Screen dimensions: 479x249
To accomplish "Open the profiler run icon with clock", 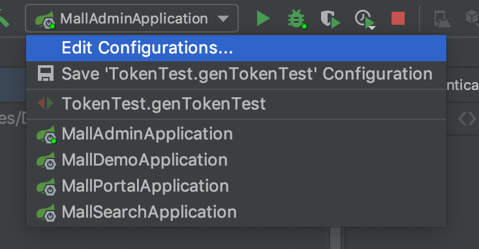I will click(x=364, y=19).
